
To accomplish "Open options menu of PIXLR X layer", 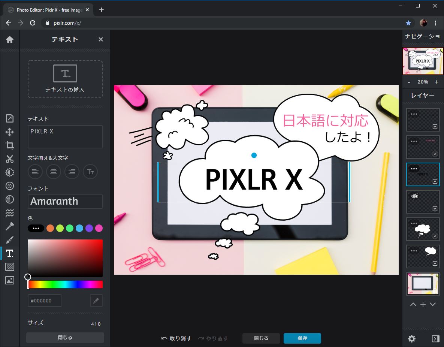I will click(414, 169).
